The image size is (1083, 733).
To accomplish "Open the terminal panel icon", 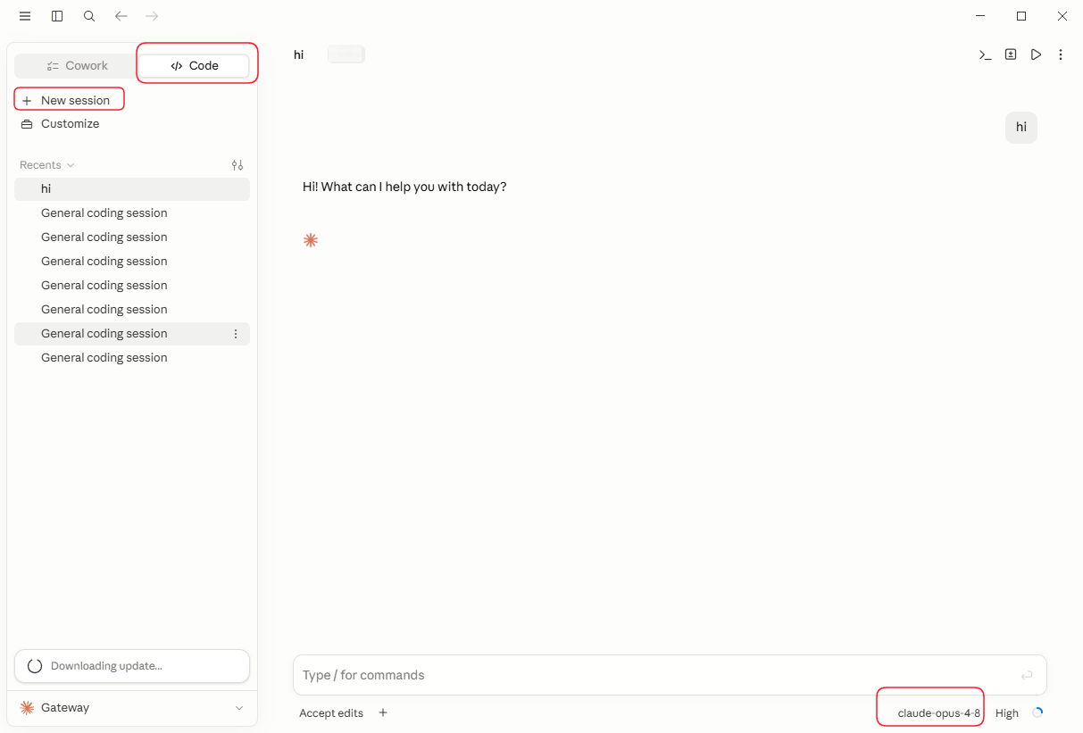I will point(986,54).
